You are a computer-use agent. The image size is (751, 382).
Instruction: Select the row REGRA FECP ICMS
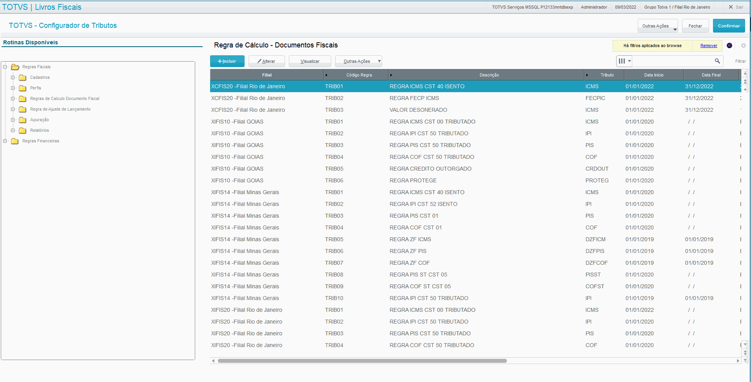pyautogui.click(x=475, y=98)
